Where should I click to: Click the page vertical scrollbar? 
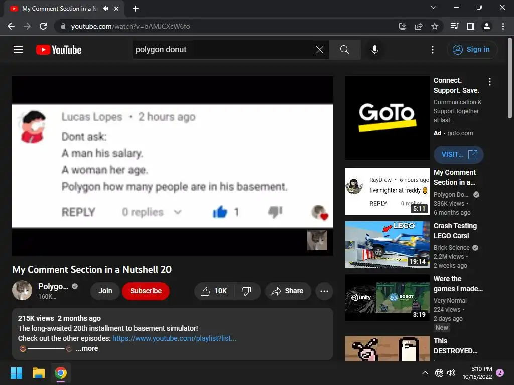pos(510,79)
